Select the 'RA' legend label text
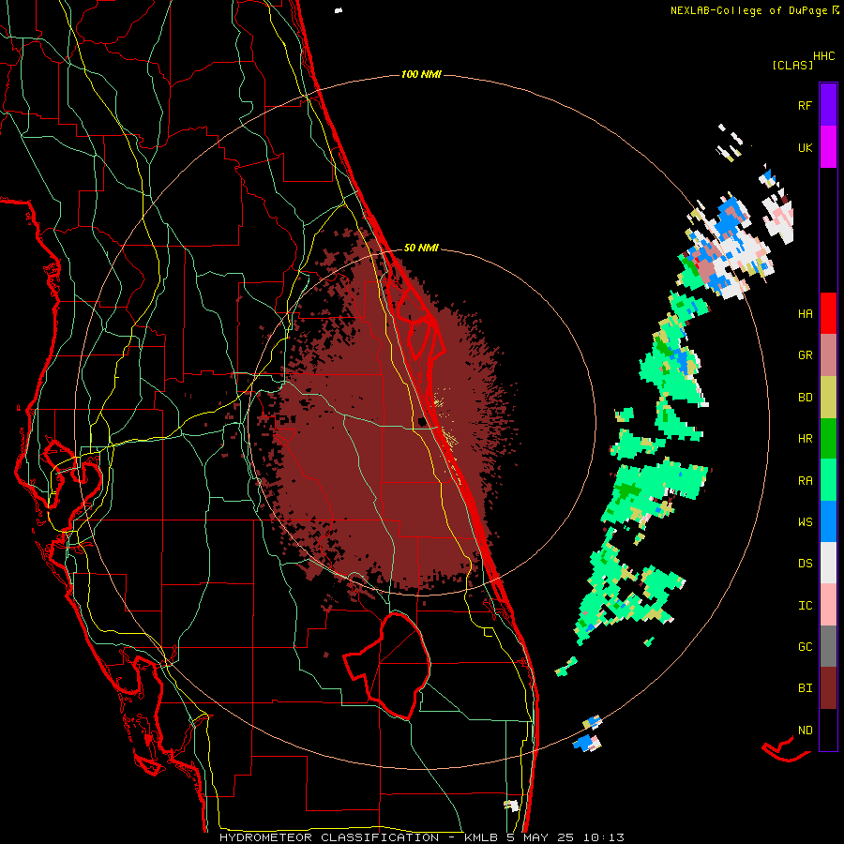The image size is (844, 844). point(805,480)
